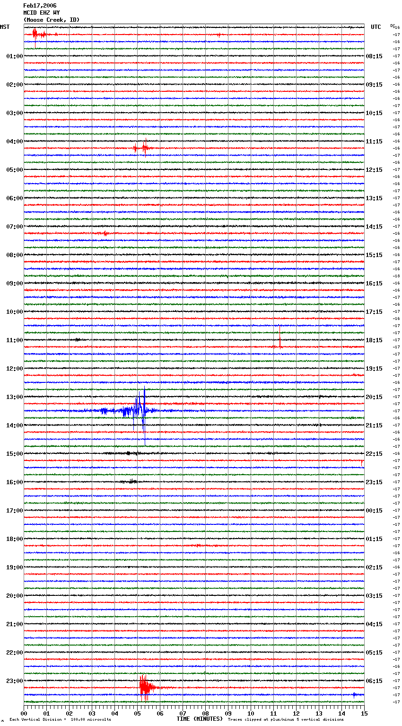The height and width of the screenshot is (726, 402).
Task: Click the "10:00" MST hour label
Action: 15,312
